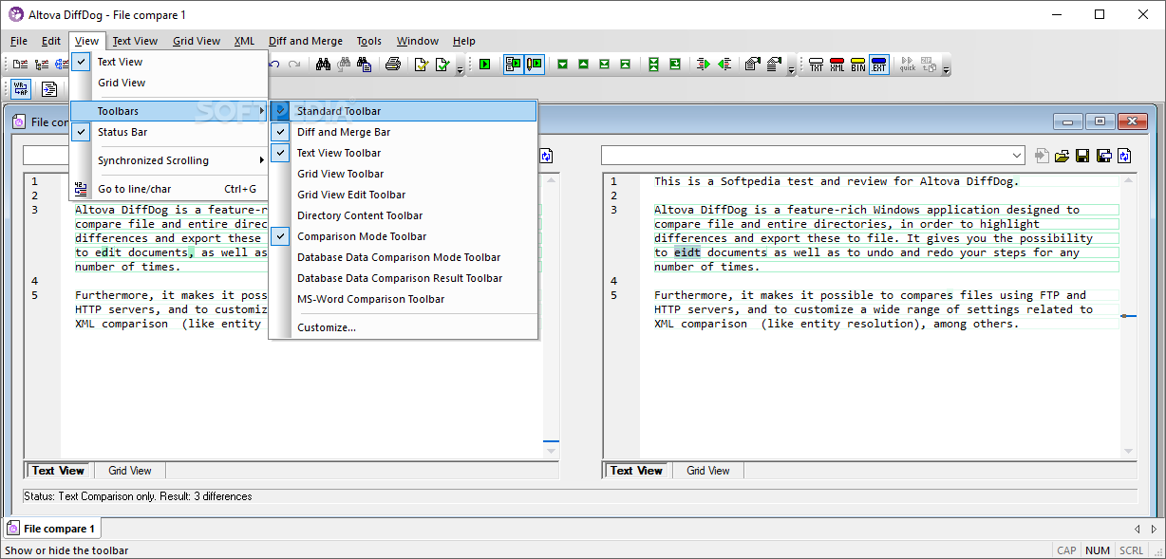Enable Database Data Comparison Result Toolbar
This screenshot has height=559, width=1166.
point(404,278)
